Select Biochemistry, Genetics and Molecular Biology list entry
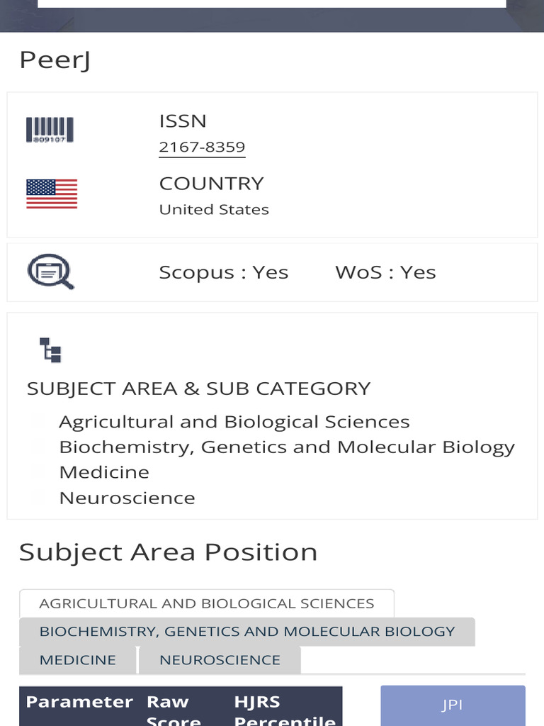544x726 pixels. 286,447
